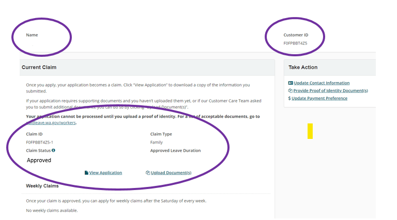The width and height of the screenshot is (397, 220).
Task: Open the View Application link
Action: coord(105,172)
